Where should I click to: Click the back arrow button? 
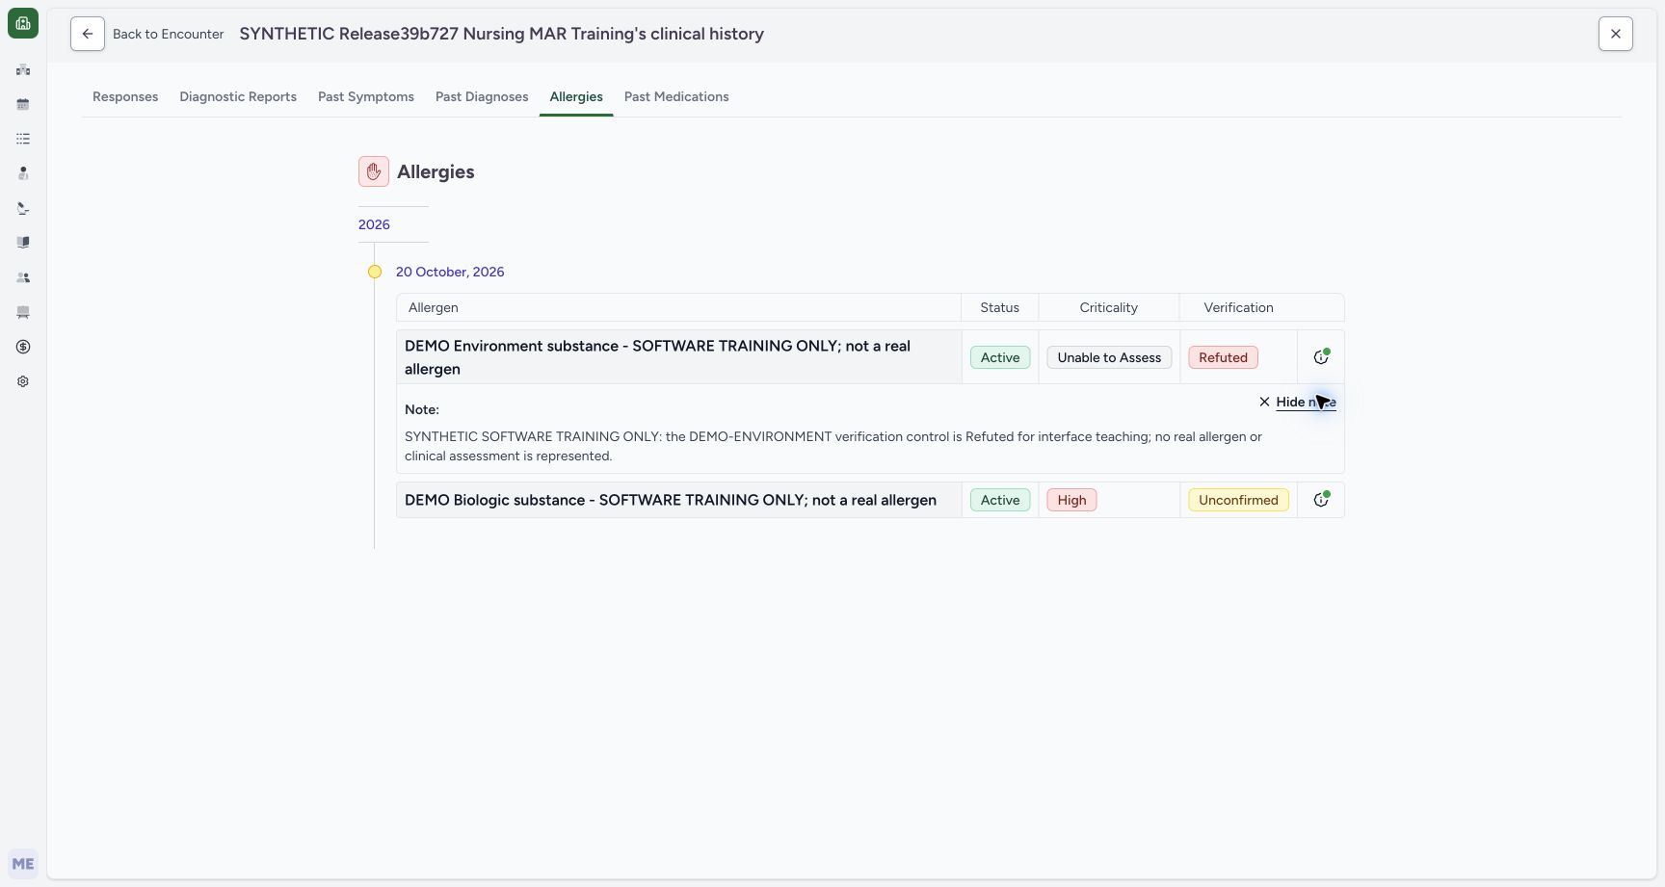tap(88, 34)
